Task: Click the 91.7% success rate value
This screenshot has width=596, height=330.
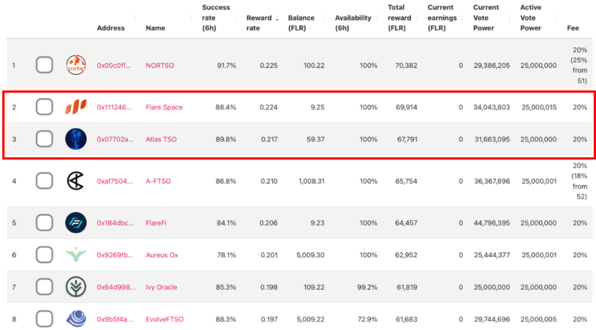Action: pos(226,65)
